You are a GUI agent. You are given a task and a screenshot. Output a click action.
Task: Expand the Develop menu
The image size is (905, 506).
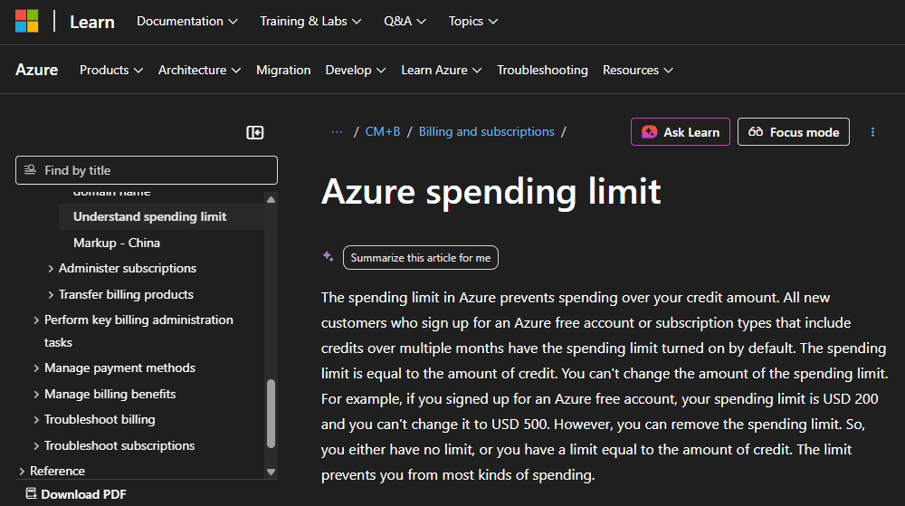point(355,70)
